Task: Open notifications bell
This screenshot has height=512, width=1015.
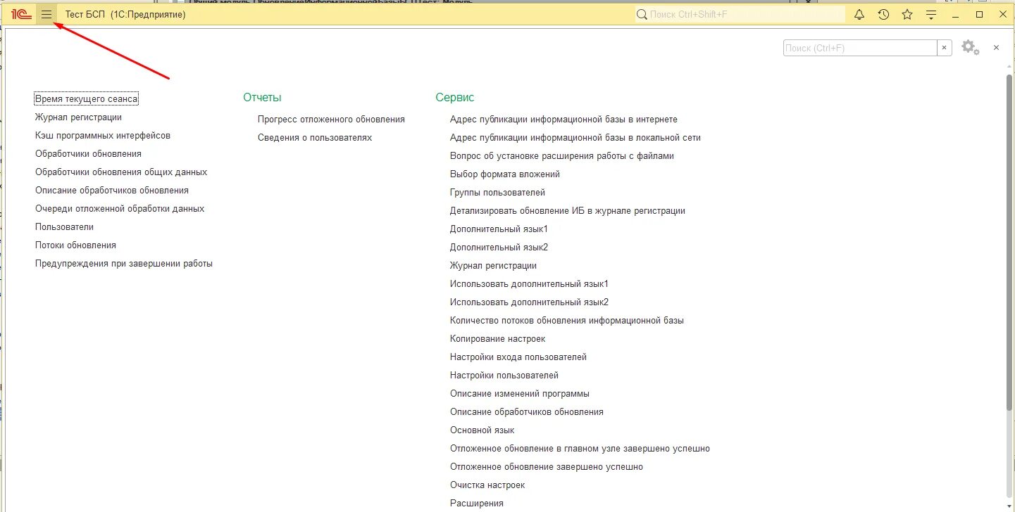Action: tap(859, 14)
